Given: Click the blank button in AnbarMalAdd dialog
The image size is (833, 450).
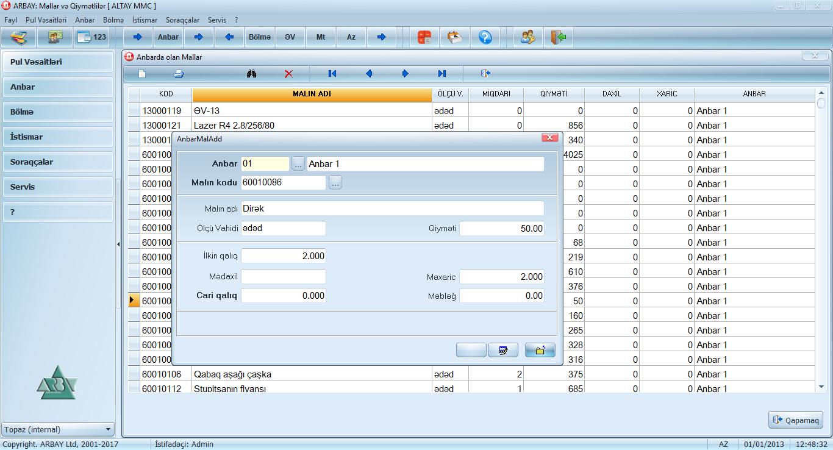Looking at the screenshot, I should tap(471, 350).
